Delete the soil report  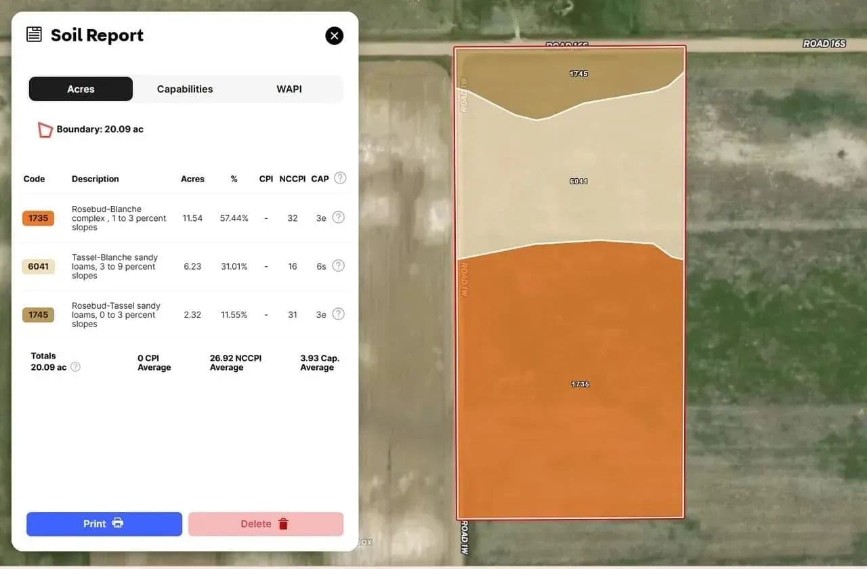pos(266,524)
